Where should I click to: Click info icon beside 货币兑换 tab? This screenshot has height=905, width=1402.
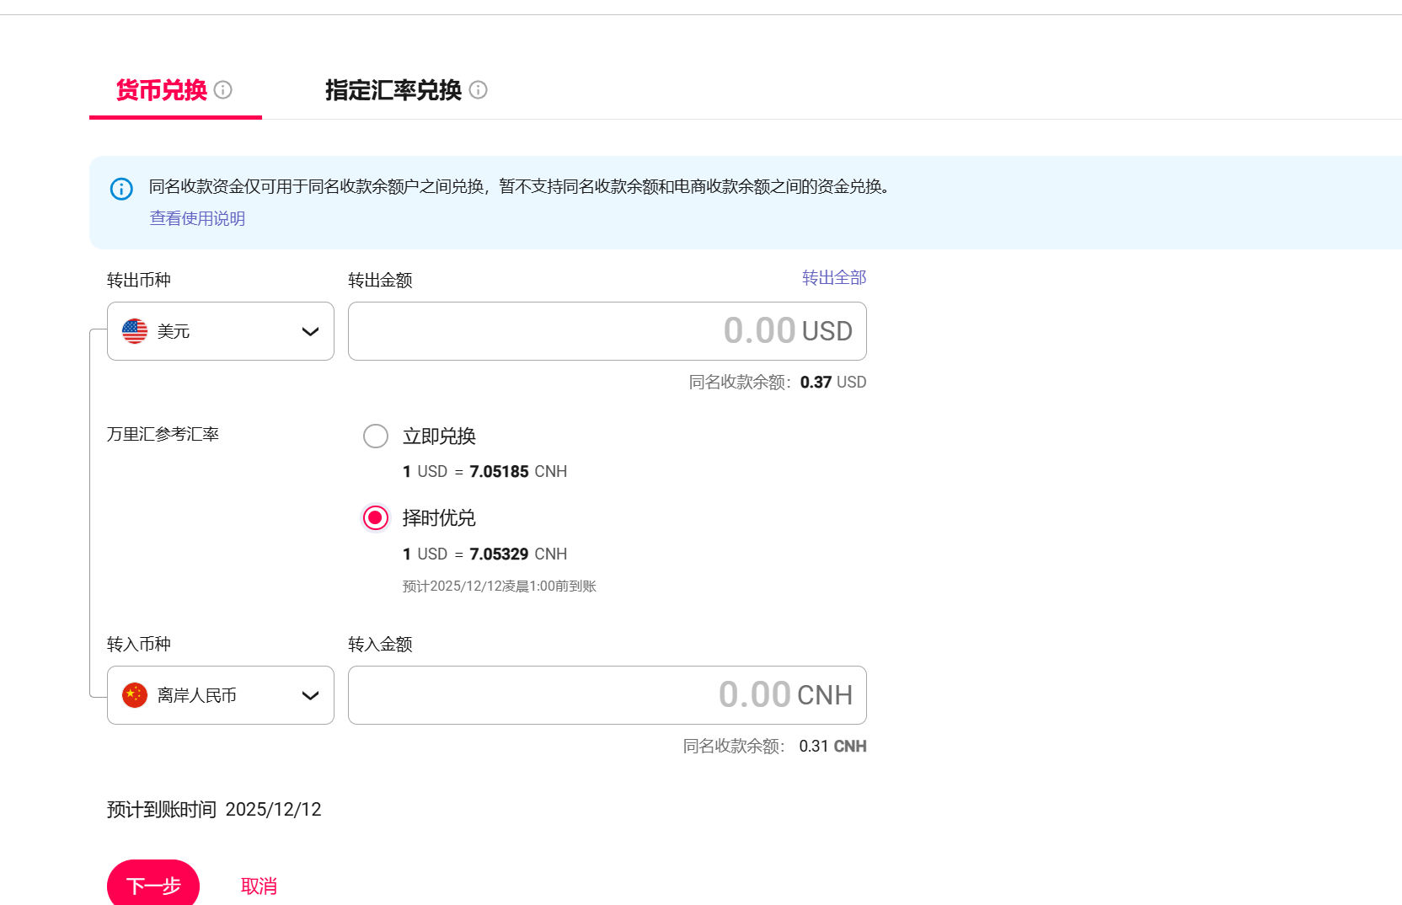pyautogui.click(x=223, y=90)
